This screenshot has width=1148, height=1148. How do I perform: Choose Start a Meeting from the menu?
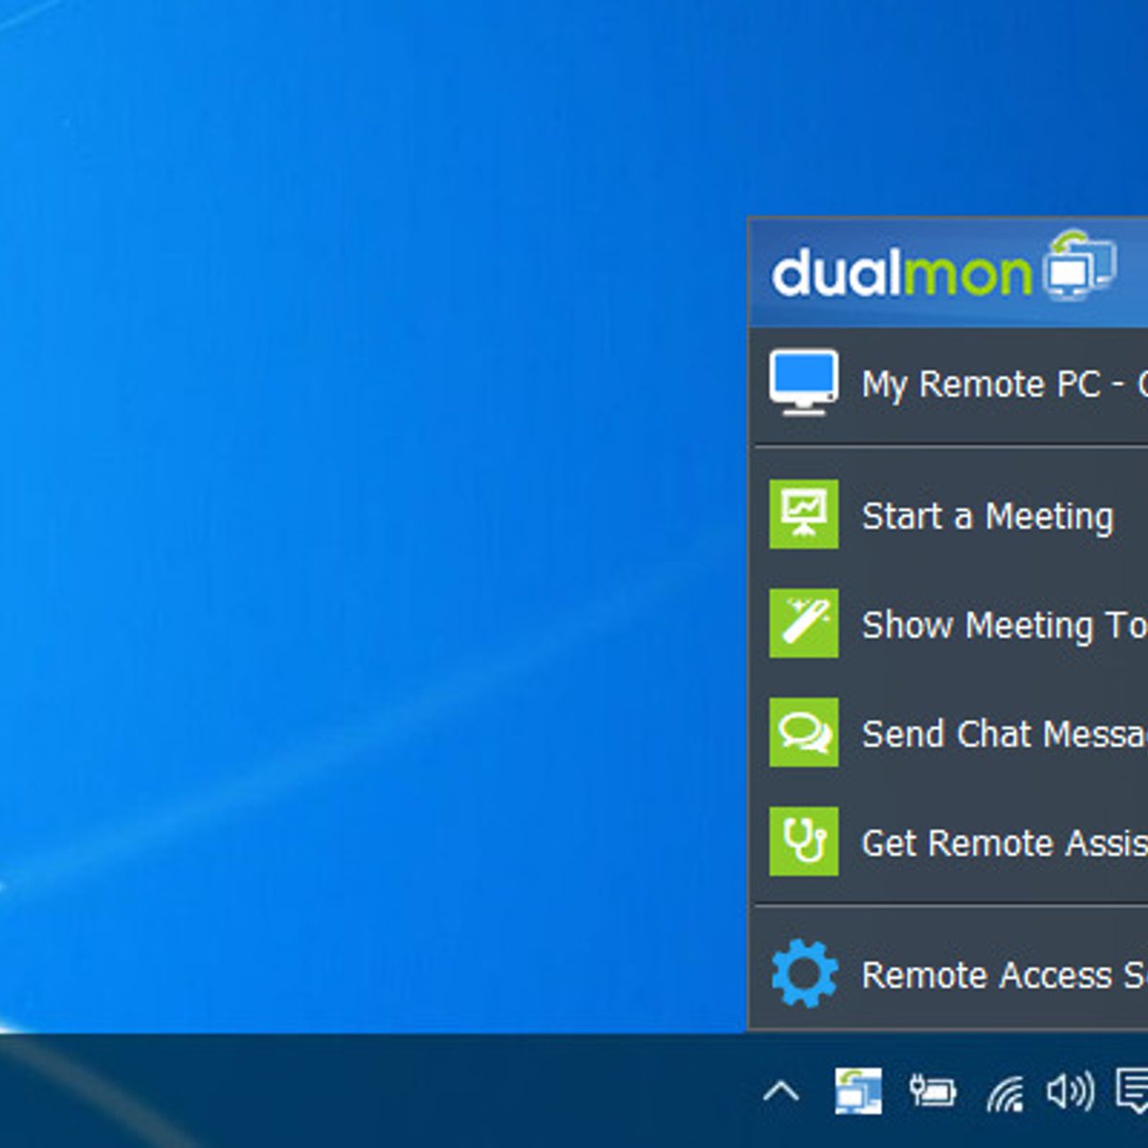[x=987, y=517]
